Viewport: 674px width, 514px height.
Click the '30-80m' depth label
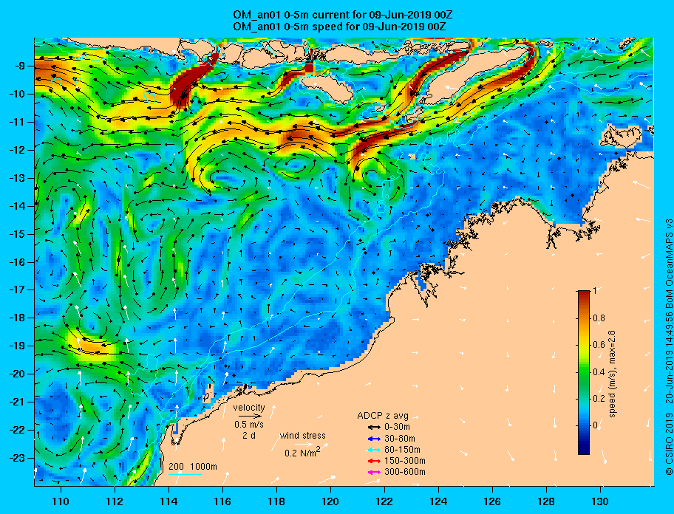[x=400, y=439]
